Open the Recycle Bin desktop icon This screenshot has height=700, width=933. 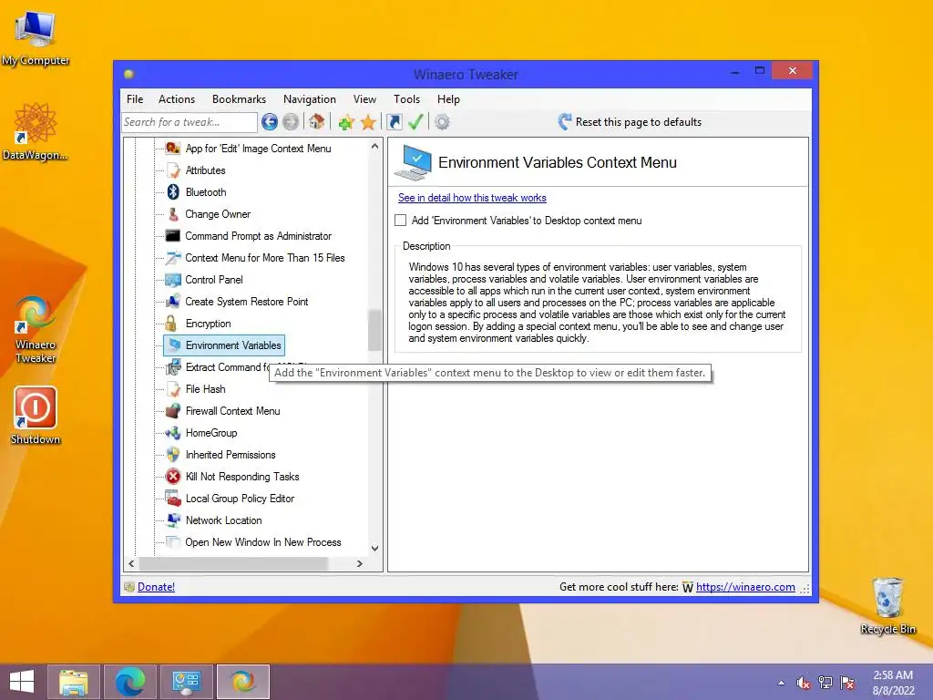pyautogui.click(x=887, y=605)
